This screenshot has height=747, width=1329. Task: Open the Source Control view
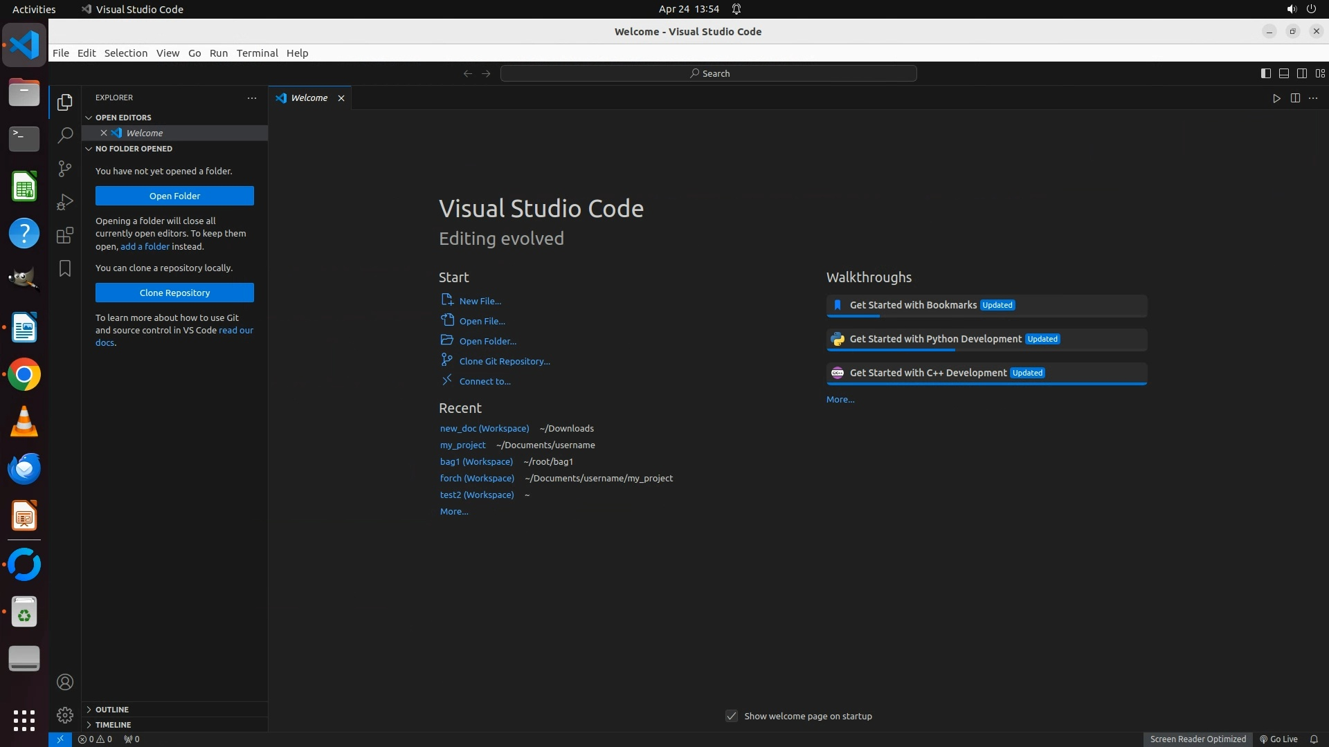pos(65,169)
